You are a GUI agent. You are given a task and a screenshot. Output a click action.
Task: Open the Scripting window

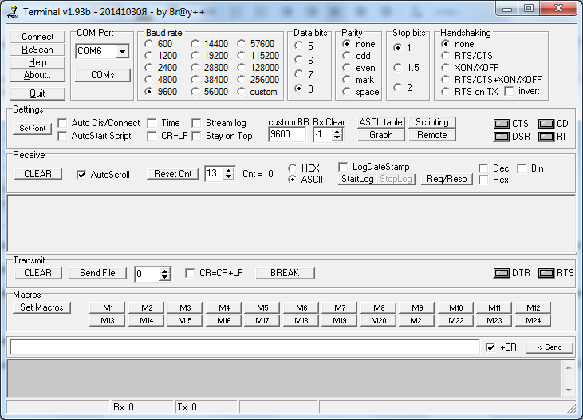(x=432, y=122)
